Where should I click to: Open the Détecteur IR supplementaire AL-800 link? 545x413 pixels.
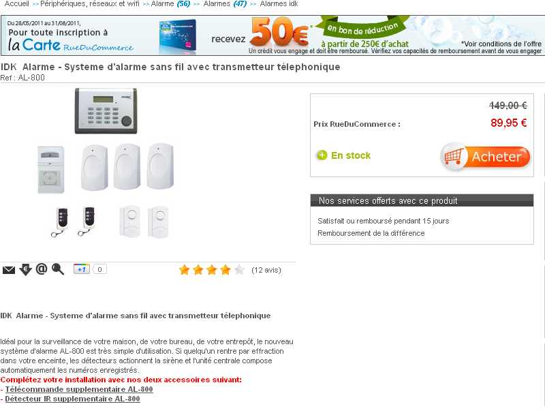(72, 399)
